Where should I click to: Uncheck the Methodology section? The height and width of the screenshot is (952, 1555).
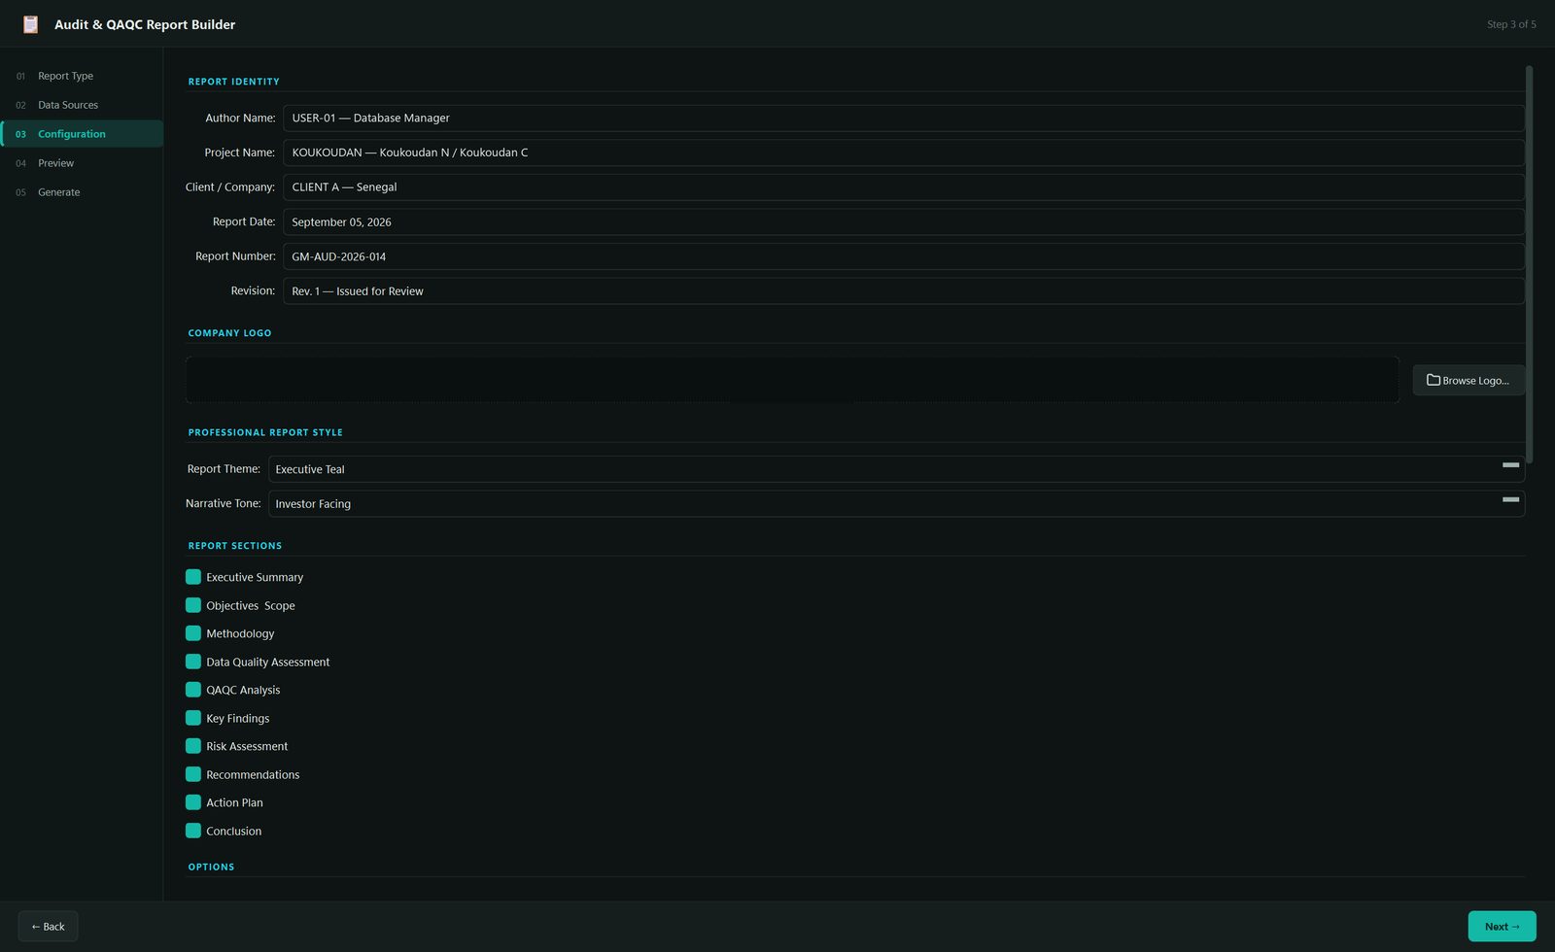[x=193, y=633]
